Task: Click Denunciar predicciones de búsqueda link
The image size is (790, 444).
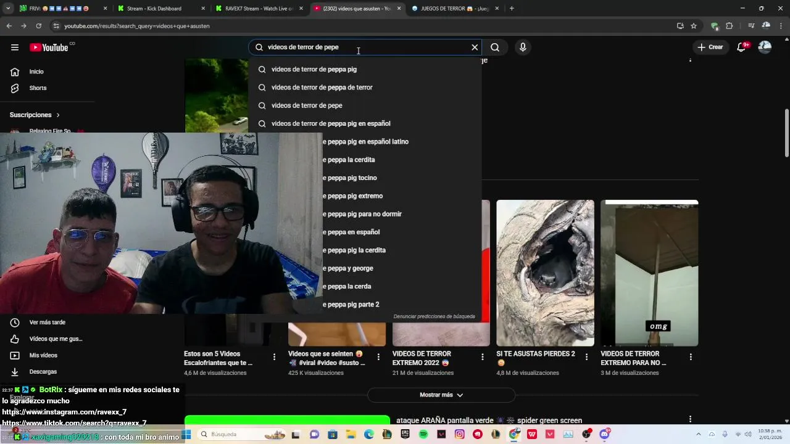Action: tap(434, 316)
